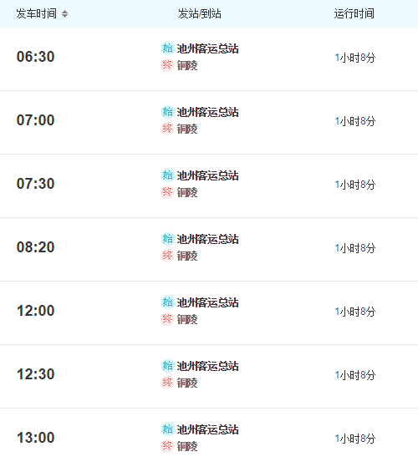
Task: Open 池州客运总站 in the 07:30 row
Action: (x=207, y=175)
